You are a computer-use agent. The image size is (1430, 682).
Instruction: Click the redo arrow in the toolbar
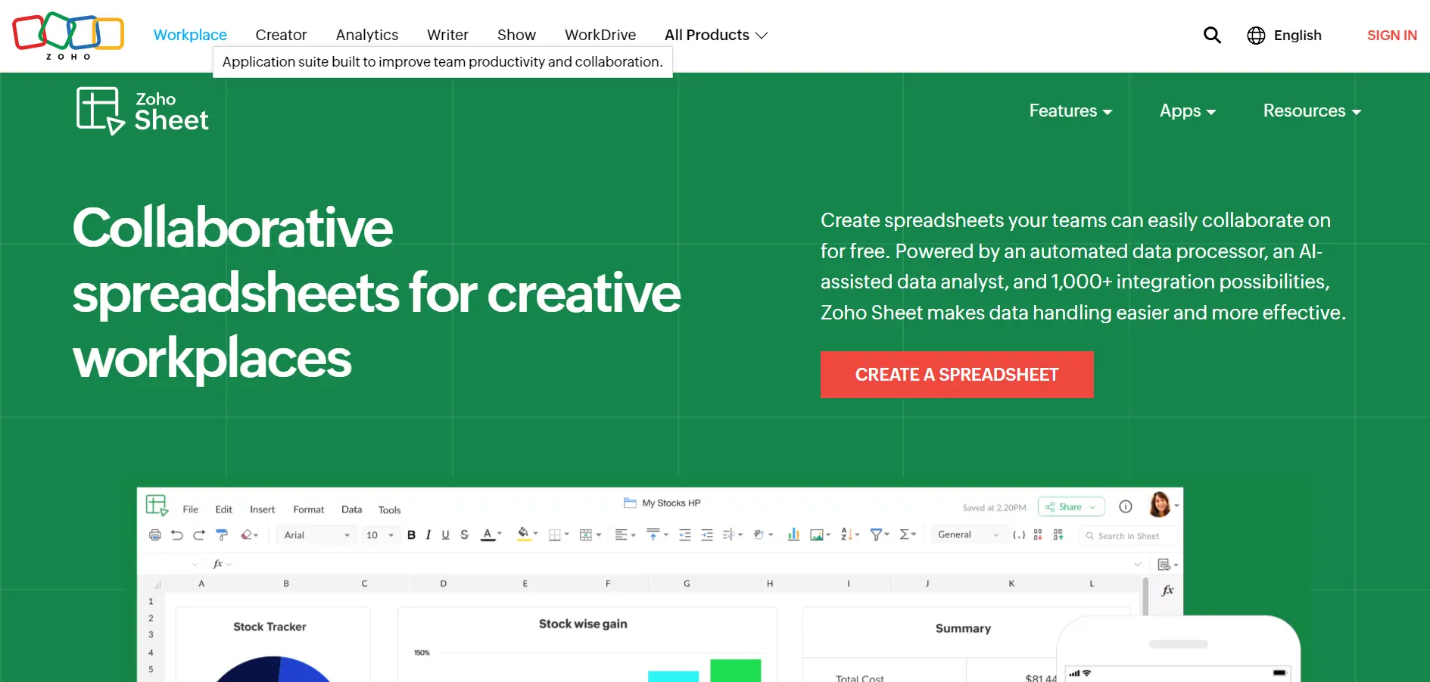point(199,535)
